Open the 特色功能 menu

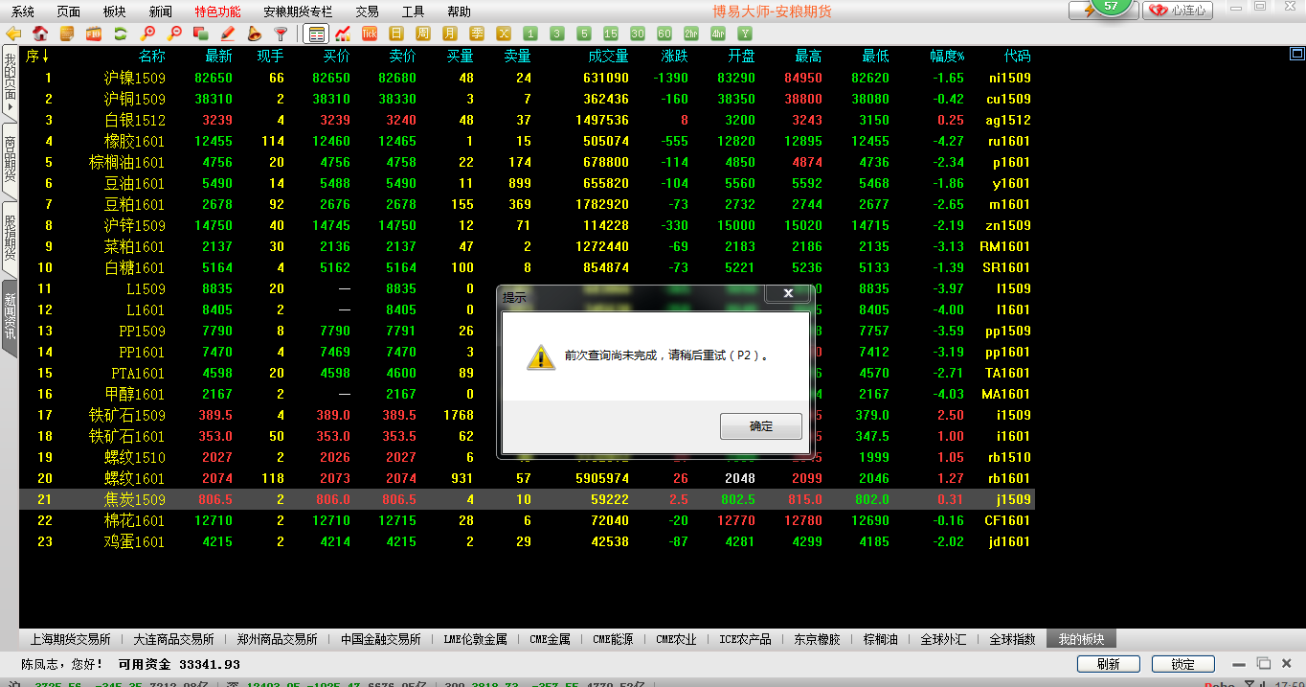(217, 11)
